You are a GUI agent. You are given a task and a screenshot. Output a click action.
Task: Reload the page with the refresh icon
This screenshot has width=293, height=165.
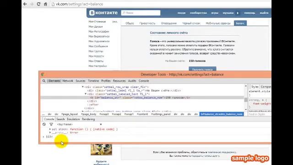[x=38, y=4]
